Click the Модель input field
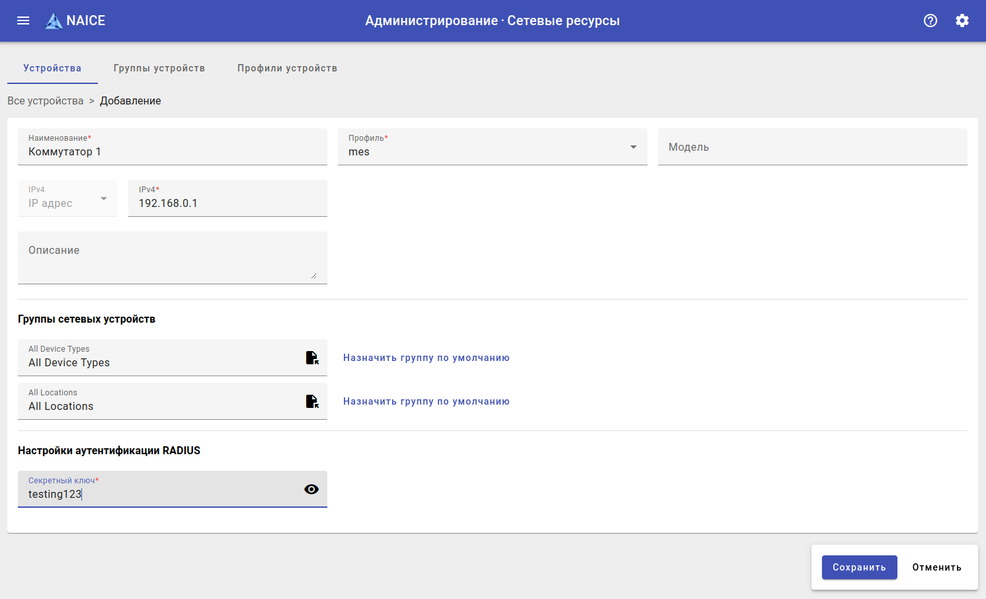The width and height of the screenshot is (986, 599). [812, 147]
